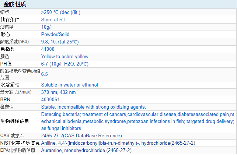
Task: Open the CAS DataBase Reference link
Action: click(81, 135)
